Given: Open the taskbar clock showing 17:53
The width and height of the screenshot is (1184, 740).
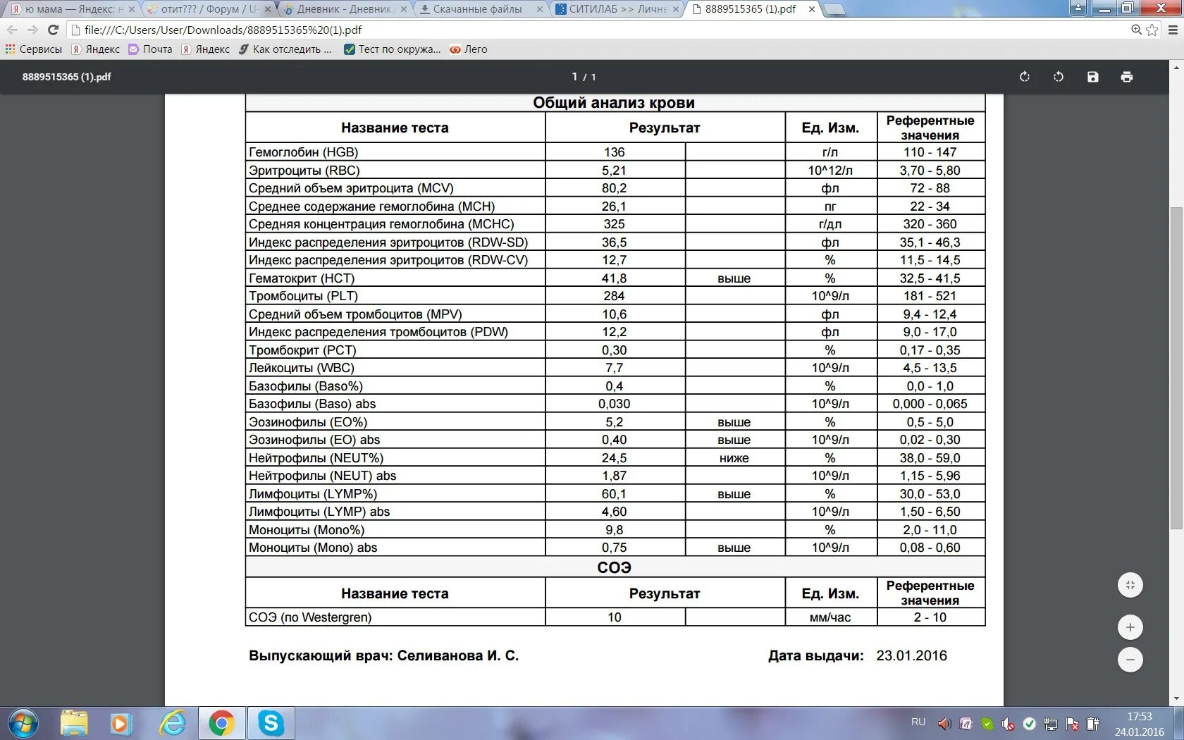Looking at the screenshot, I should (x=1139, y=724).
